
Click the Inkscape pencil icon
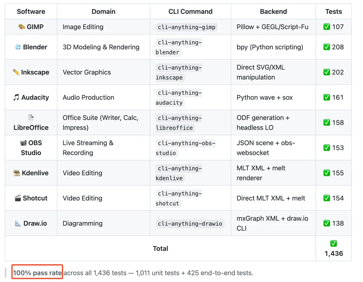[16, 72]
